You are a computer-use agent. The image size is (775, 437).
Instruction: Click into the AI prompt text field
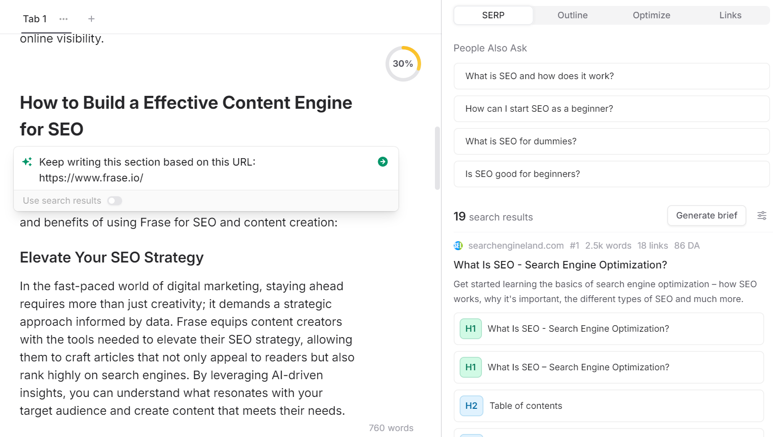pos(203,170)
